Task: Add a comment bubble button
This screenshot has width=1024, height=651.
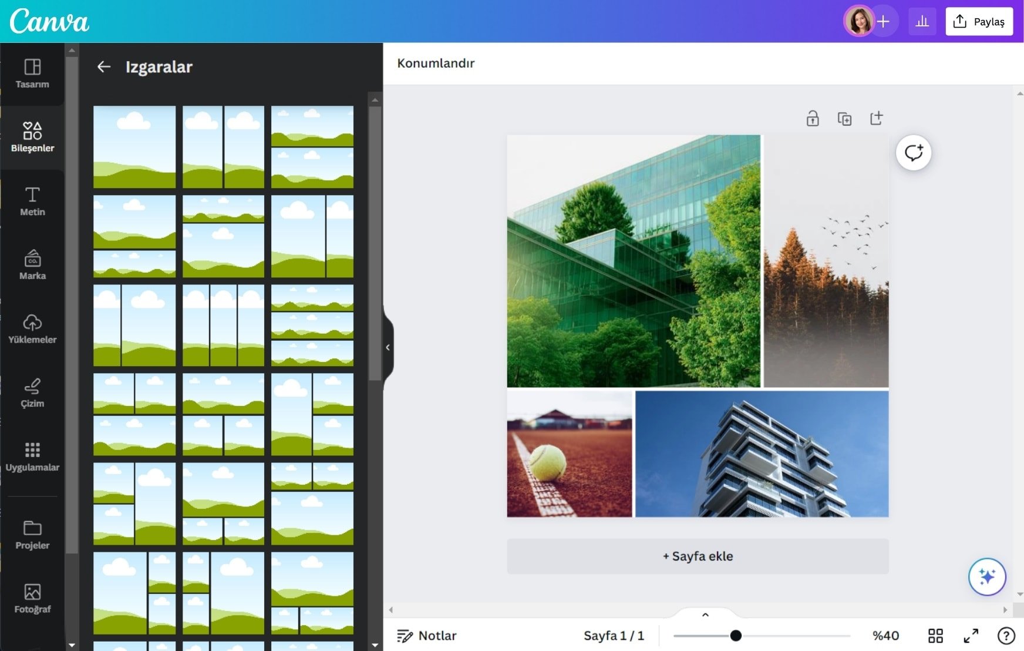Action: click(914, 153)
